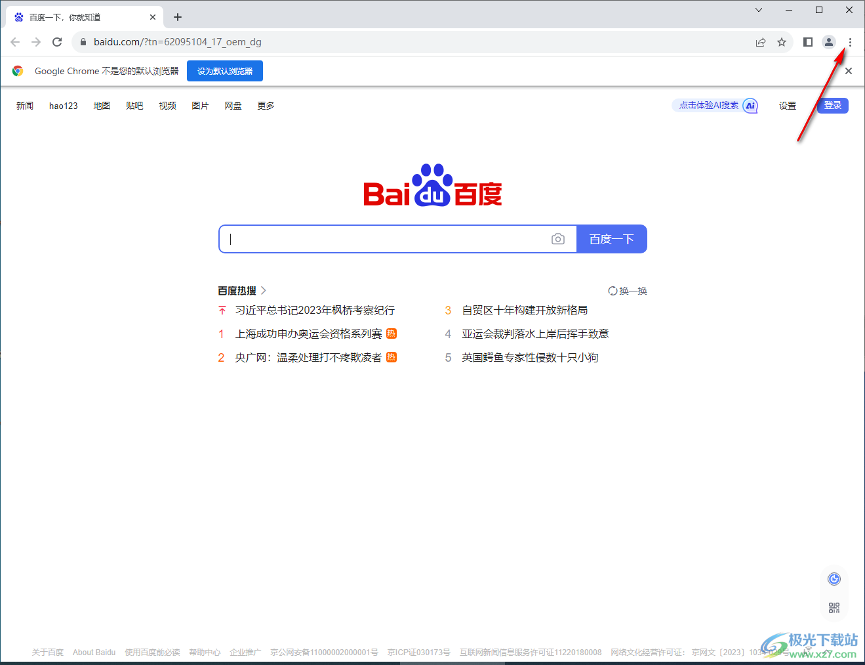Open the 图片 navigation link
The image size is (865, 665).
[x=200, y=106]
